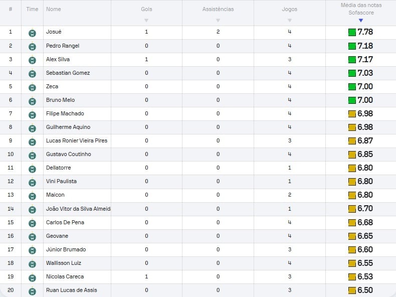Open the Lucas Ronier Vieira Pires link
This screenshot has width=396, height=297.
(77, 140)
